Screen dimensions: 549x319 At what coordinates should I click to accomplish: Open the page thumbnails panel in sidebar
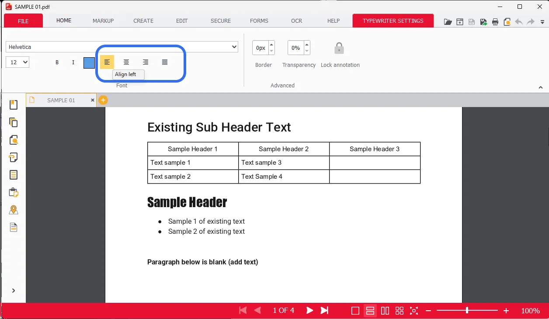point(14,122)
